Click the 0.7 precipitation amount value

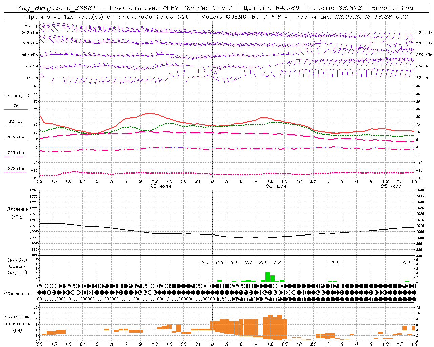249,262
